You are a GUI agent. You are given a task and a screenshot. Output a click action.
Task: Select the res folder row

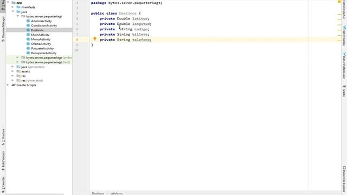coord(39,76)
